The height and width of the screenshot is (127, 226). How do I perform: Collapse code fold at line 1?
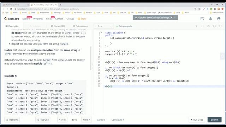point(101,33)
